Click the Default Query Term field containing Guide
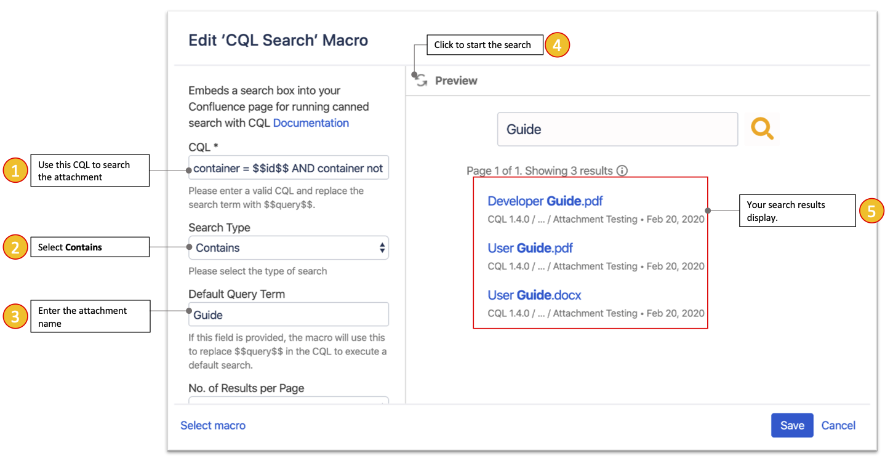885x456 pixels. (288, 314)
